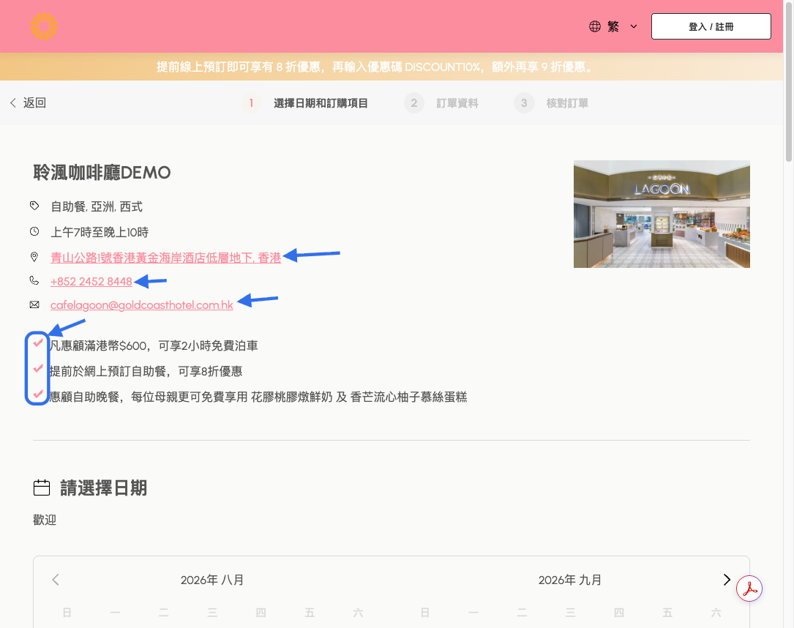Click the envelope email icon
The image size is (794, 628).
coord(34,305)
